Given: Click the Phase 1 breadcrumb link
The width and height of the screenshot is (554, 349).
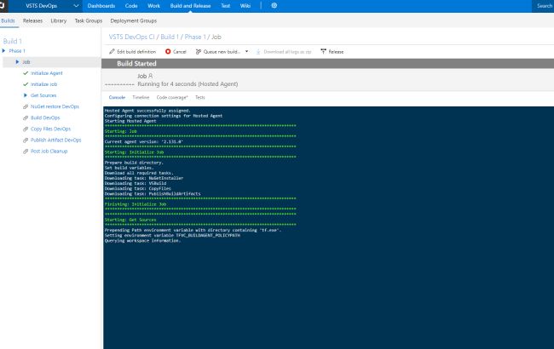Looking at the screenshot, I should tap(195, 37).
